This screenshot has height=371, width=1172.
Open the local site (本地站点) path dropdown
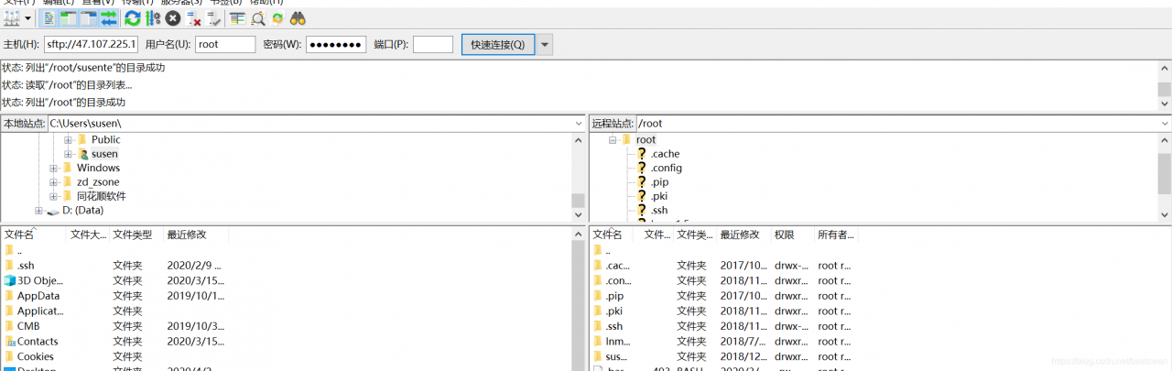click(x=578, y=123)
